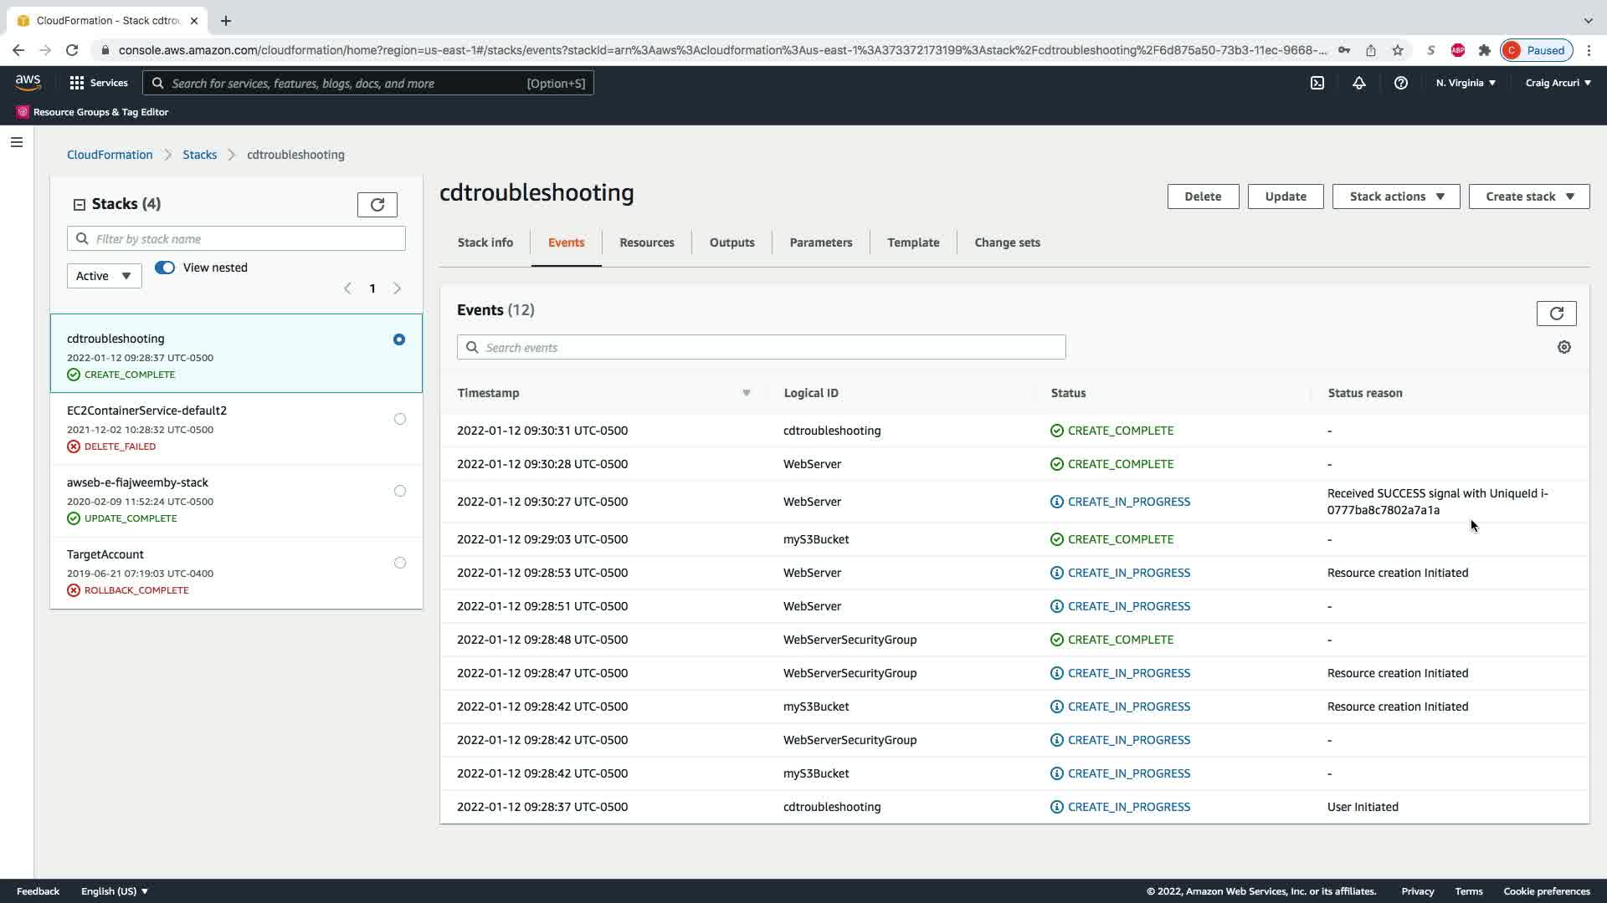
Task: Open events table settings gear
Action: tap(1563, 347)
